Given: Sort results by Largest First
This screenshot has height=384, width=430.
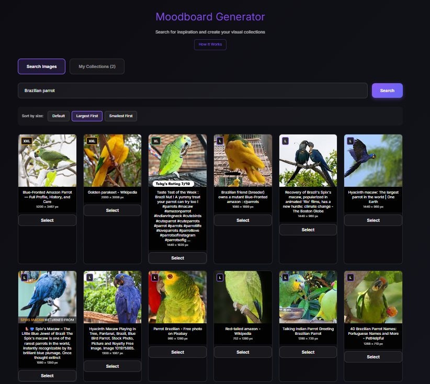Looking at the screenshot, I should [x=87, y=116].
